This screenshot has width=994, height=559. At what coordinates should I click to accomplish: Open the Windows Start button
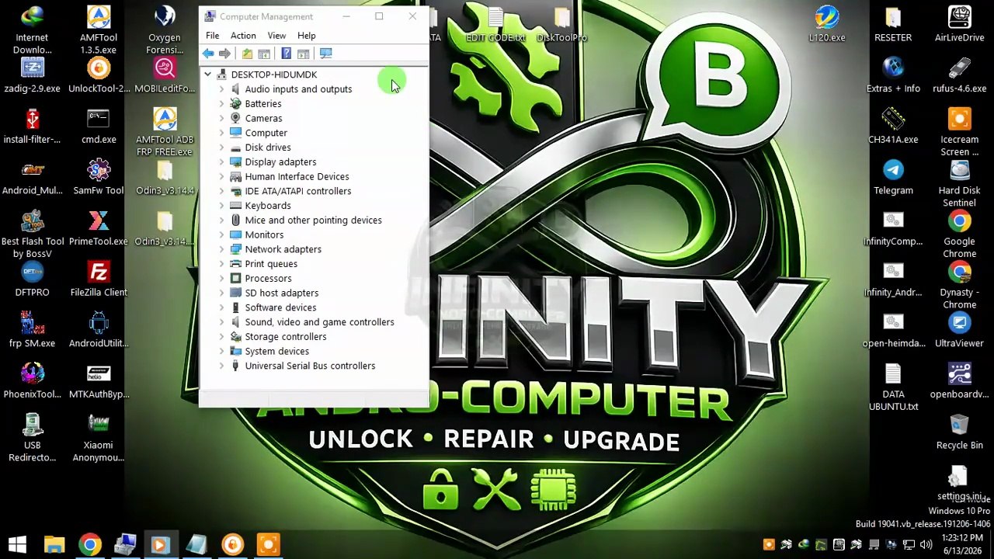point(18,544)
